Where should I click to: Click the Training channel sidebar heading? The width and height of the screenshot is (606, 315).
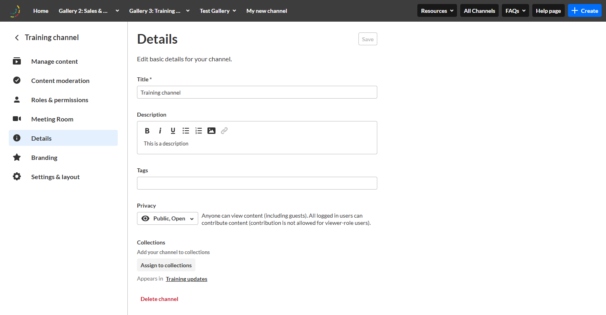(x=52, y=38)
